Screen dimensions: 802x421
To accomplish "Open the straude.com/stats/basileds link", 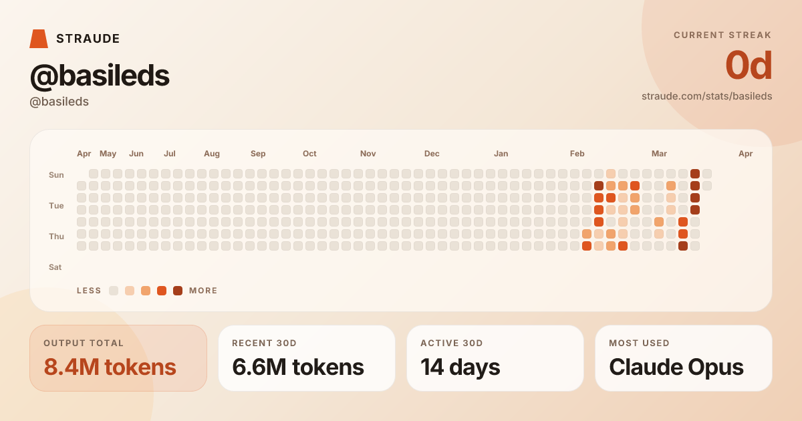I will (706, 96).
